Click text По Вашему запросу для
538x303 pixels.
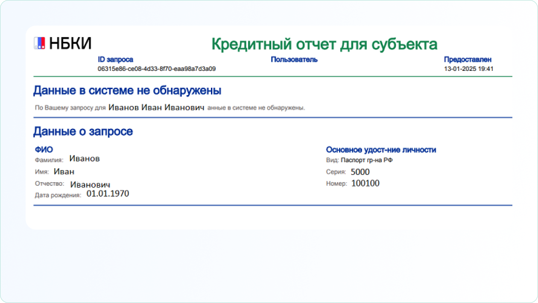coord(70,108)
